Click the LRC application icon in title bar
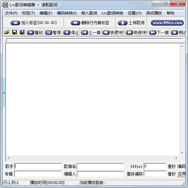 click(x=5, y=5)
